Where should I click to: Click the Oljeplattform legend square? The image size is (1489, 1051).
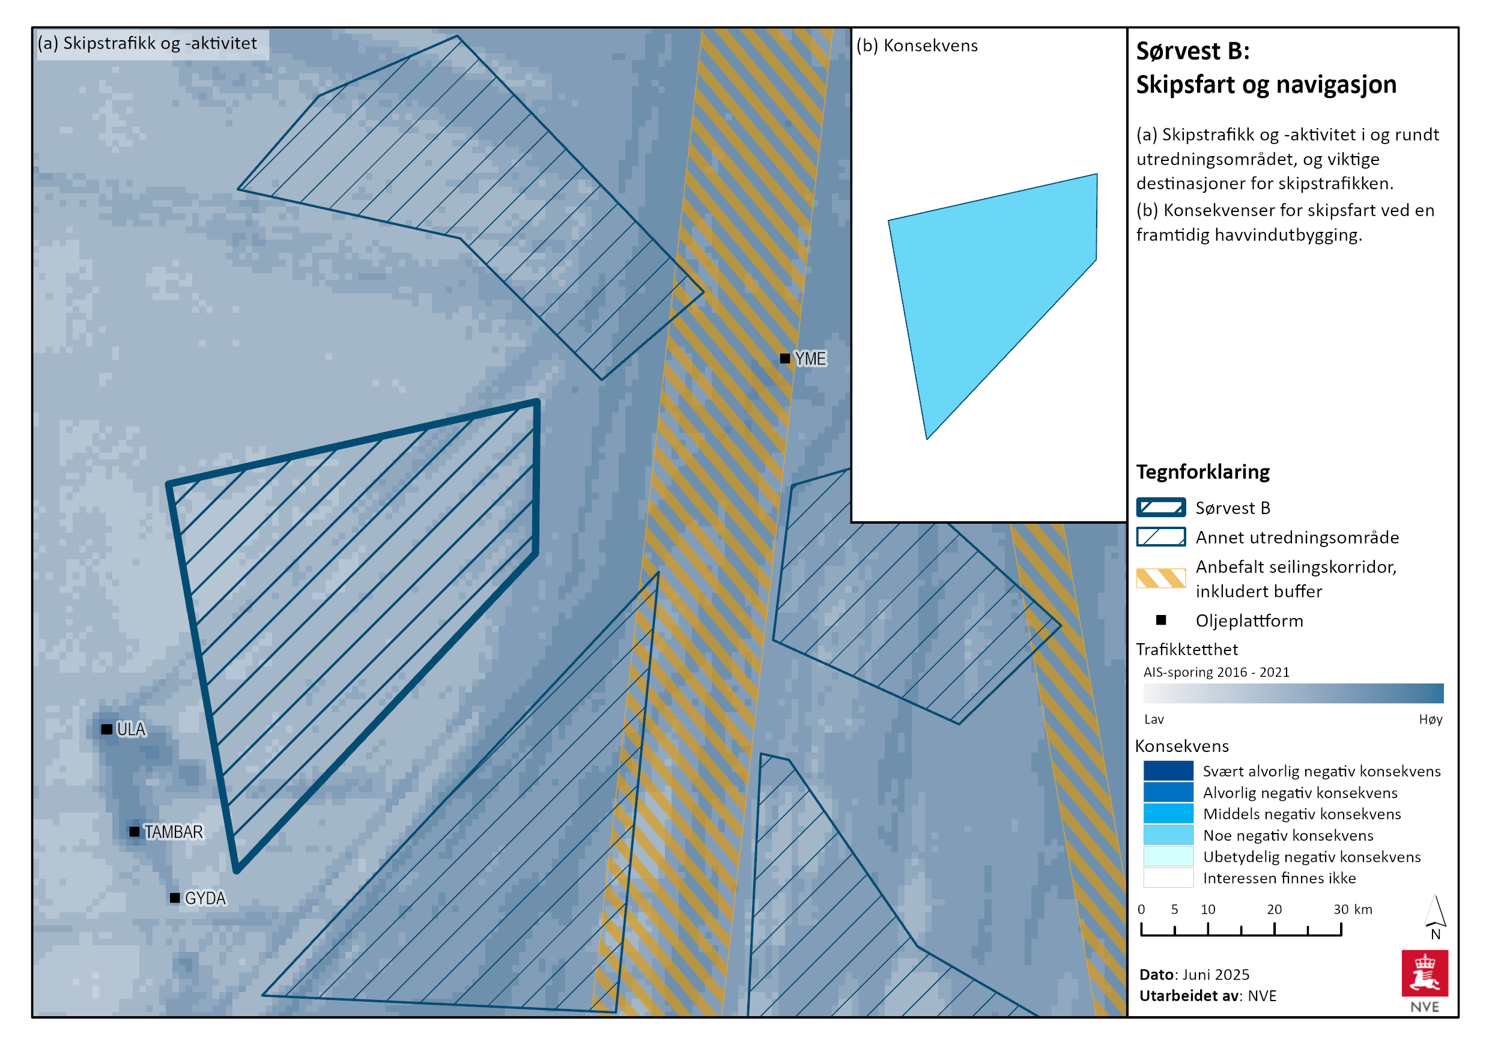[x=1162, y=620]
